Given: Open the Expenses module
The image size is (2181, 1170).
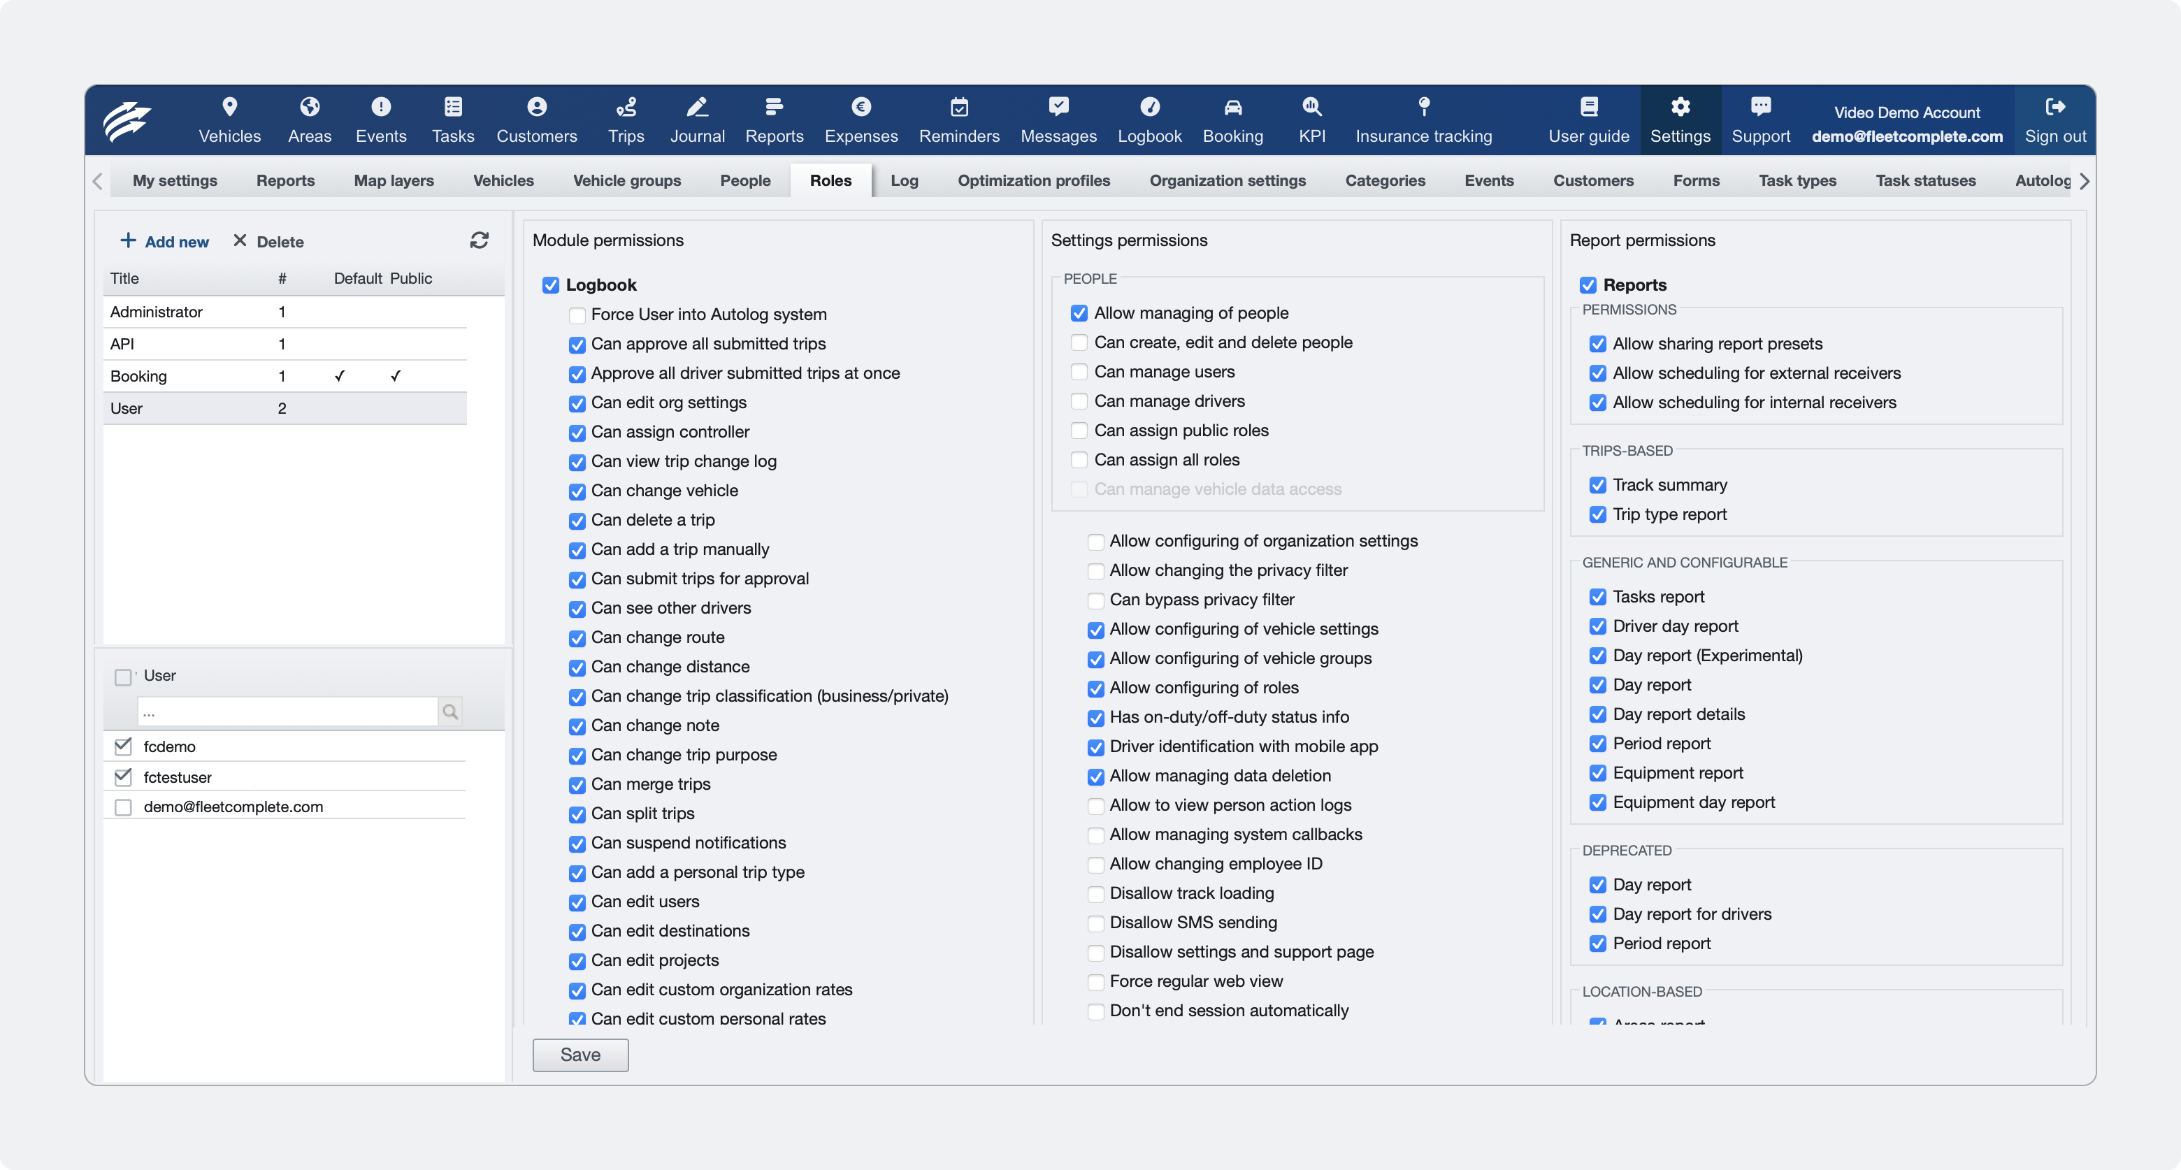Looking at the screenshot, I should point(861,120).
